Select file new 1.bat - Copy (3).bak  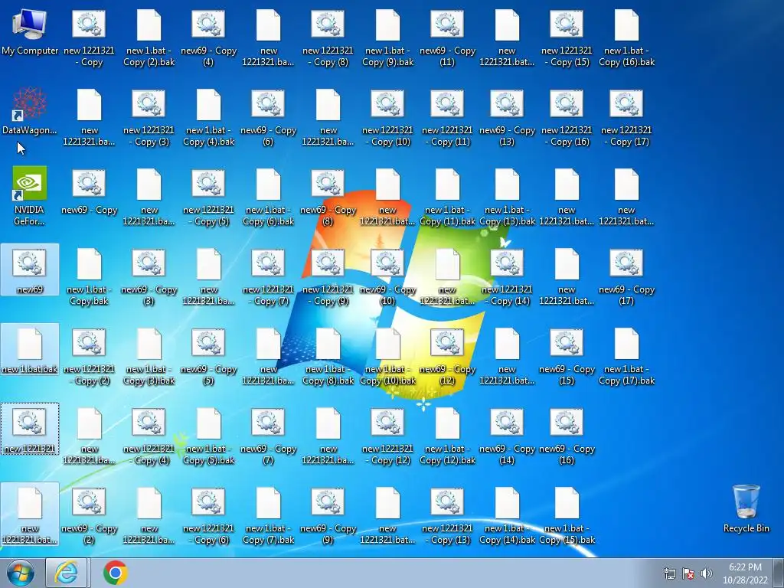[x=149, y=356]
